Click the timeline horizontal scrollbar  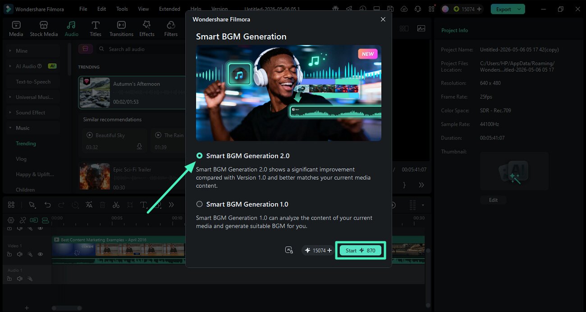tap(66, 308)
